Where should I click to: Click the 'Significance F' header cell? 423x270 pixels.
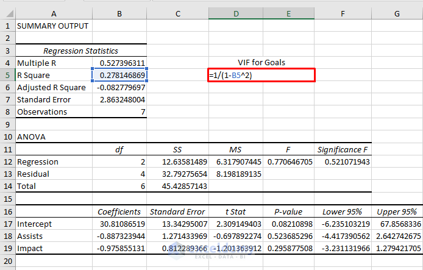click(x=343, y=149)
